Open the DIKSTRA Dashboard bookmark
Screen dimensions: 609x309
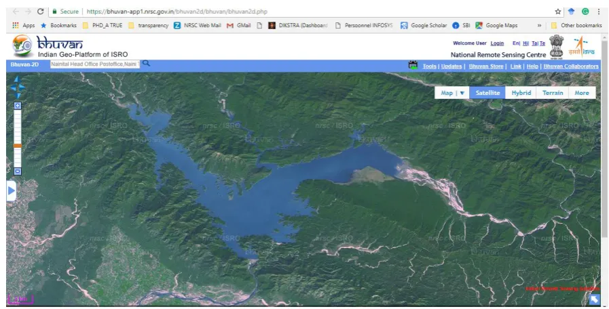[298, 25]
